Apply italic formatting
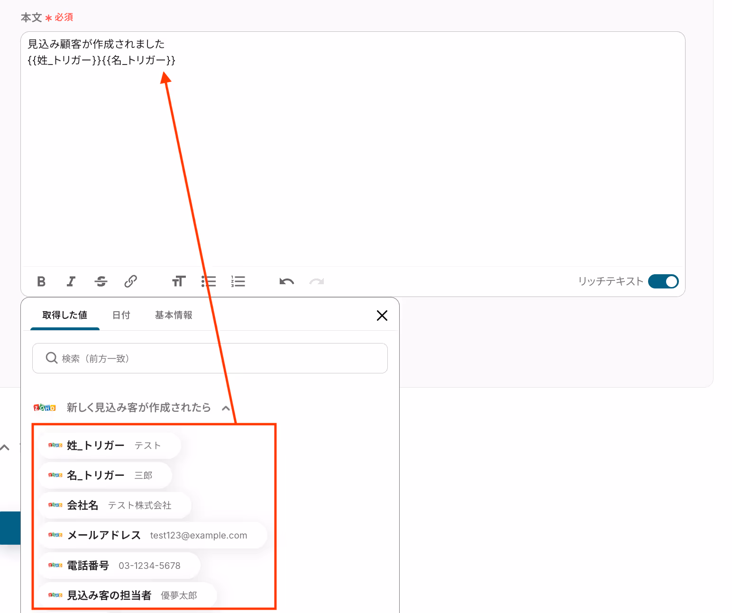 [x=71, y=281]
